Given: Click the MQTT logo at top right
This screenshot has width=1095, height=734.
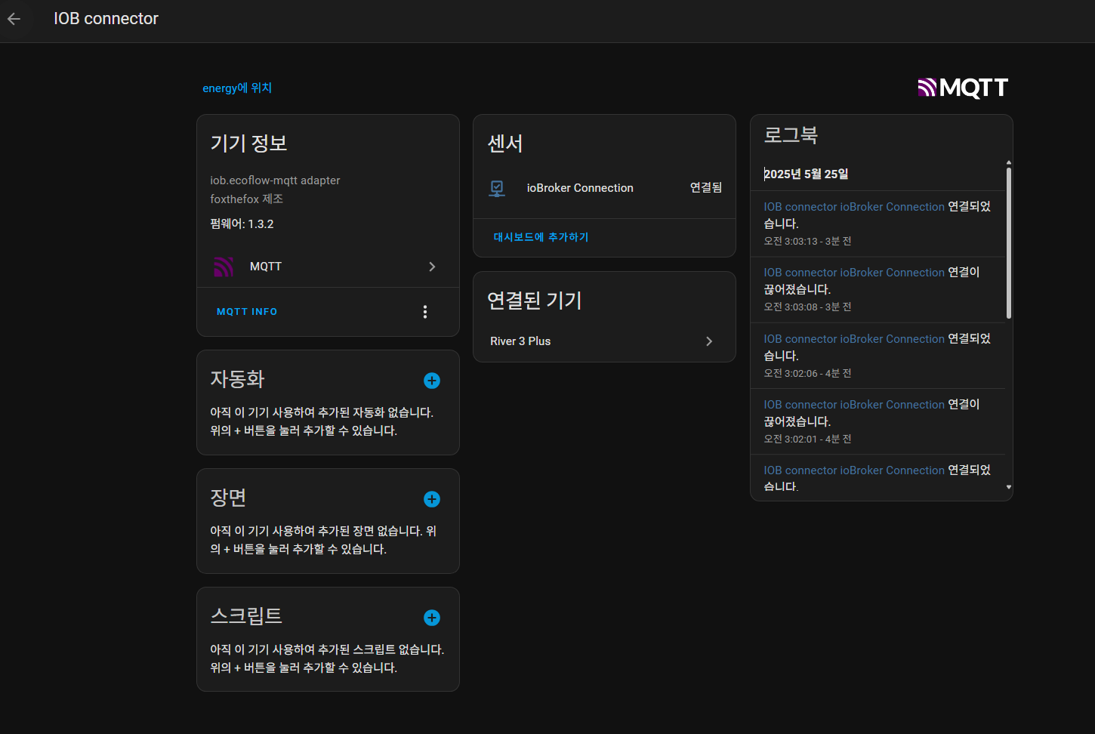Looking at the screenshot, I should [x=963, y=88].
